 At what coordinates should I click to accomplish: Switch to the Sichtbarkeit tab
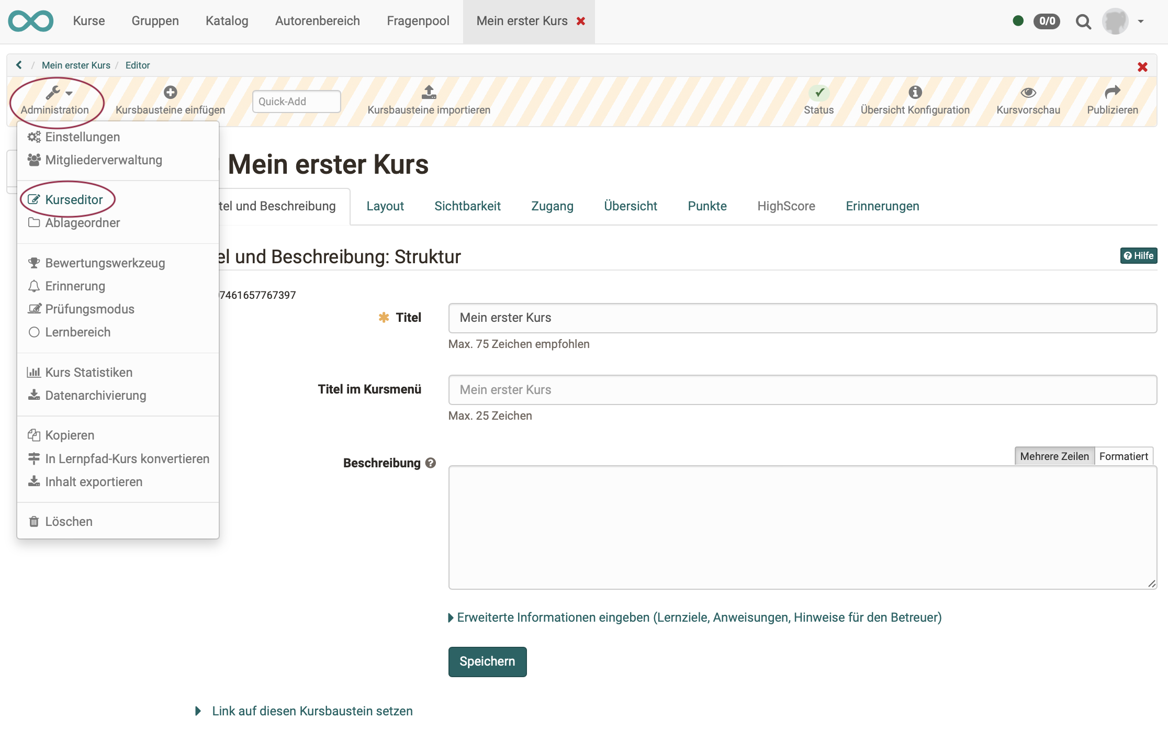(467, 206)
